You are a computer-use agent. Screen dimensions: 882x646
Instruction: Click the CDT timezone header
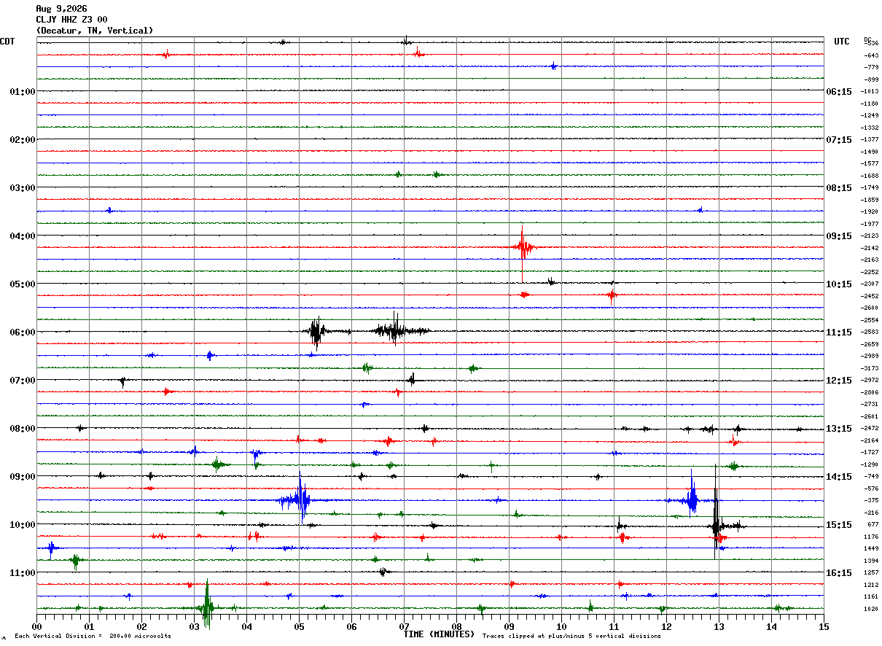tap(7, 42)
